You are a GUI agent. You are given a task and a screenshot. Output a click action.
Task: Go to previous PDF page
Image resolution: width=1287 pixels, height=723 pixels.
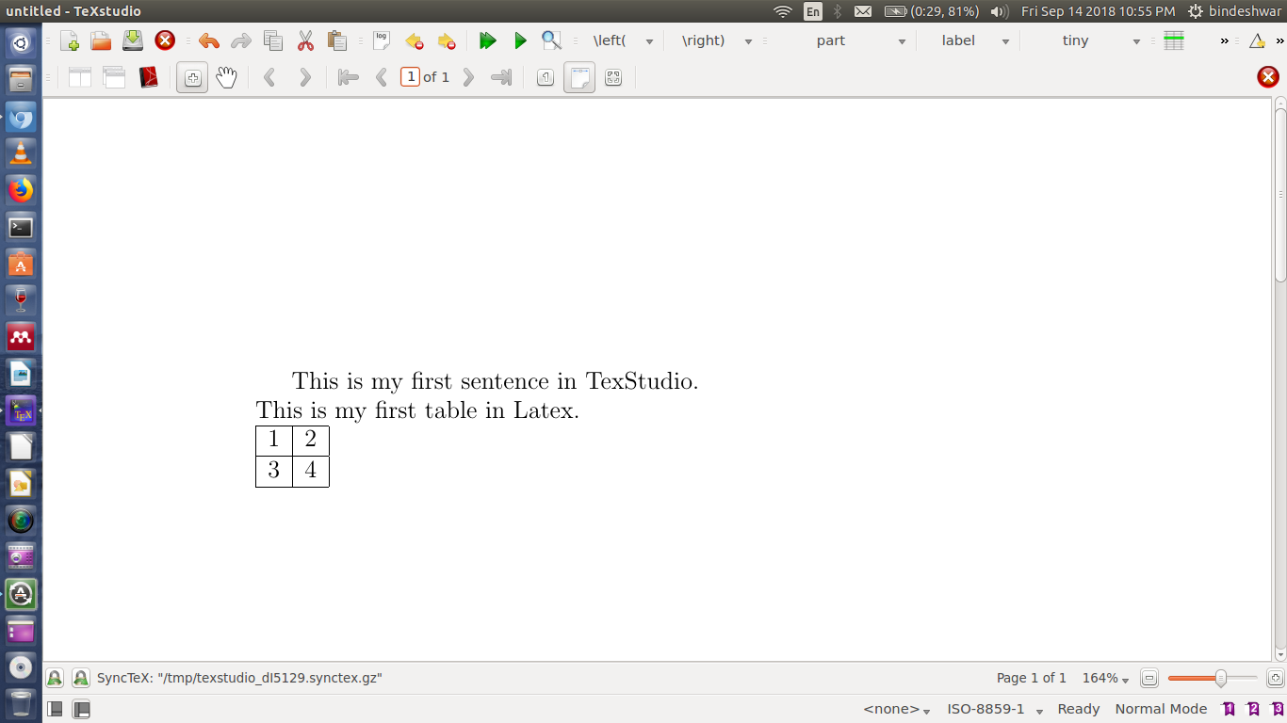382,77
